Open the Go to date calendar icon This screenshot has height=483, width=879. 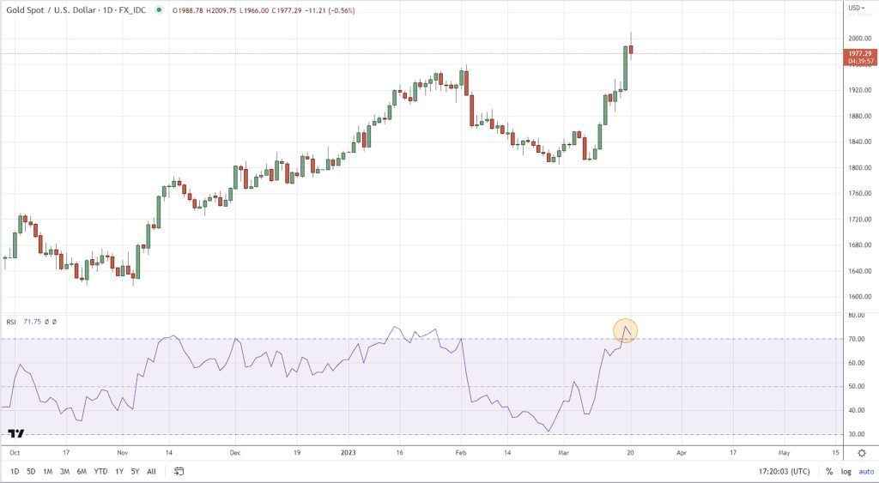pyautogui.click(x=179, y=471)
